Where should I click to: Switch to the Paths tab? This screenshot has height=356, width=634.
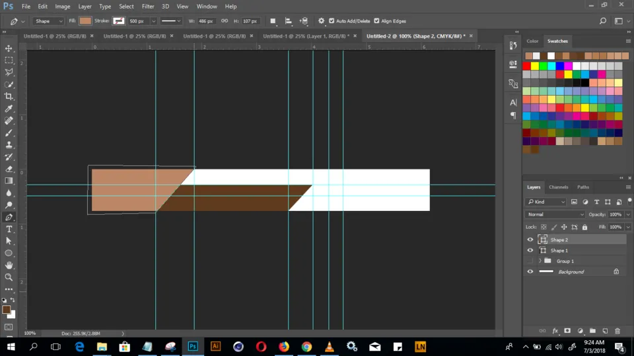tap(583, 187)
